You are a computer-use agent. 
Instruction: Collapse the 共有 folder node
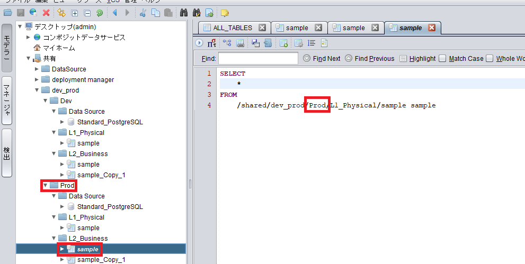click(29, 59)
